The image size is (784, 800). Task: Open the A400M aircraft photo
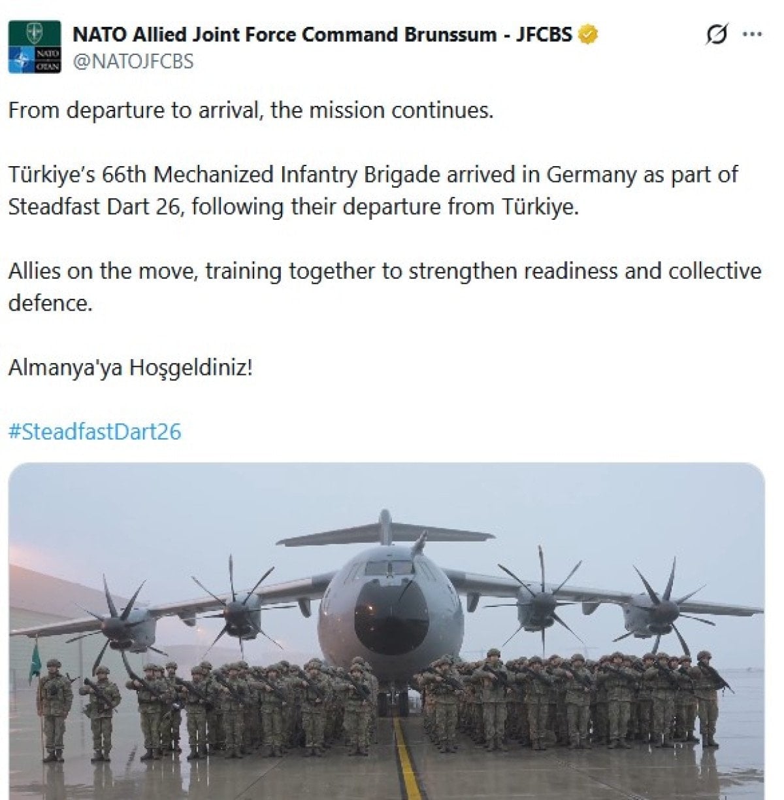point(386,631)
